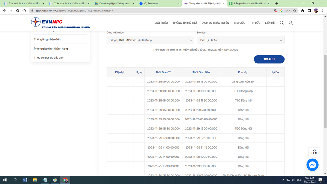Open Thông tin giá bán điện link
This screenshot has height=184, width=327.
point(47,39)
